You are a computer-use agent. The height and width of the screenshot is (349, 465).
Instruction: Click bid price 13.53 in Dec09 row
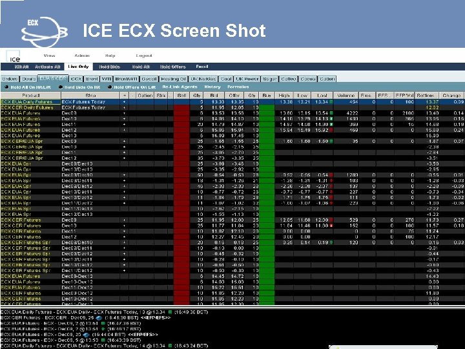[x=218, y=113]
